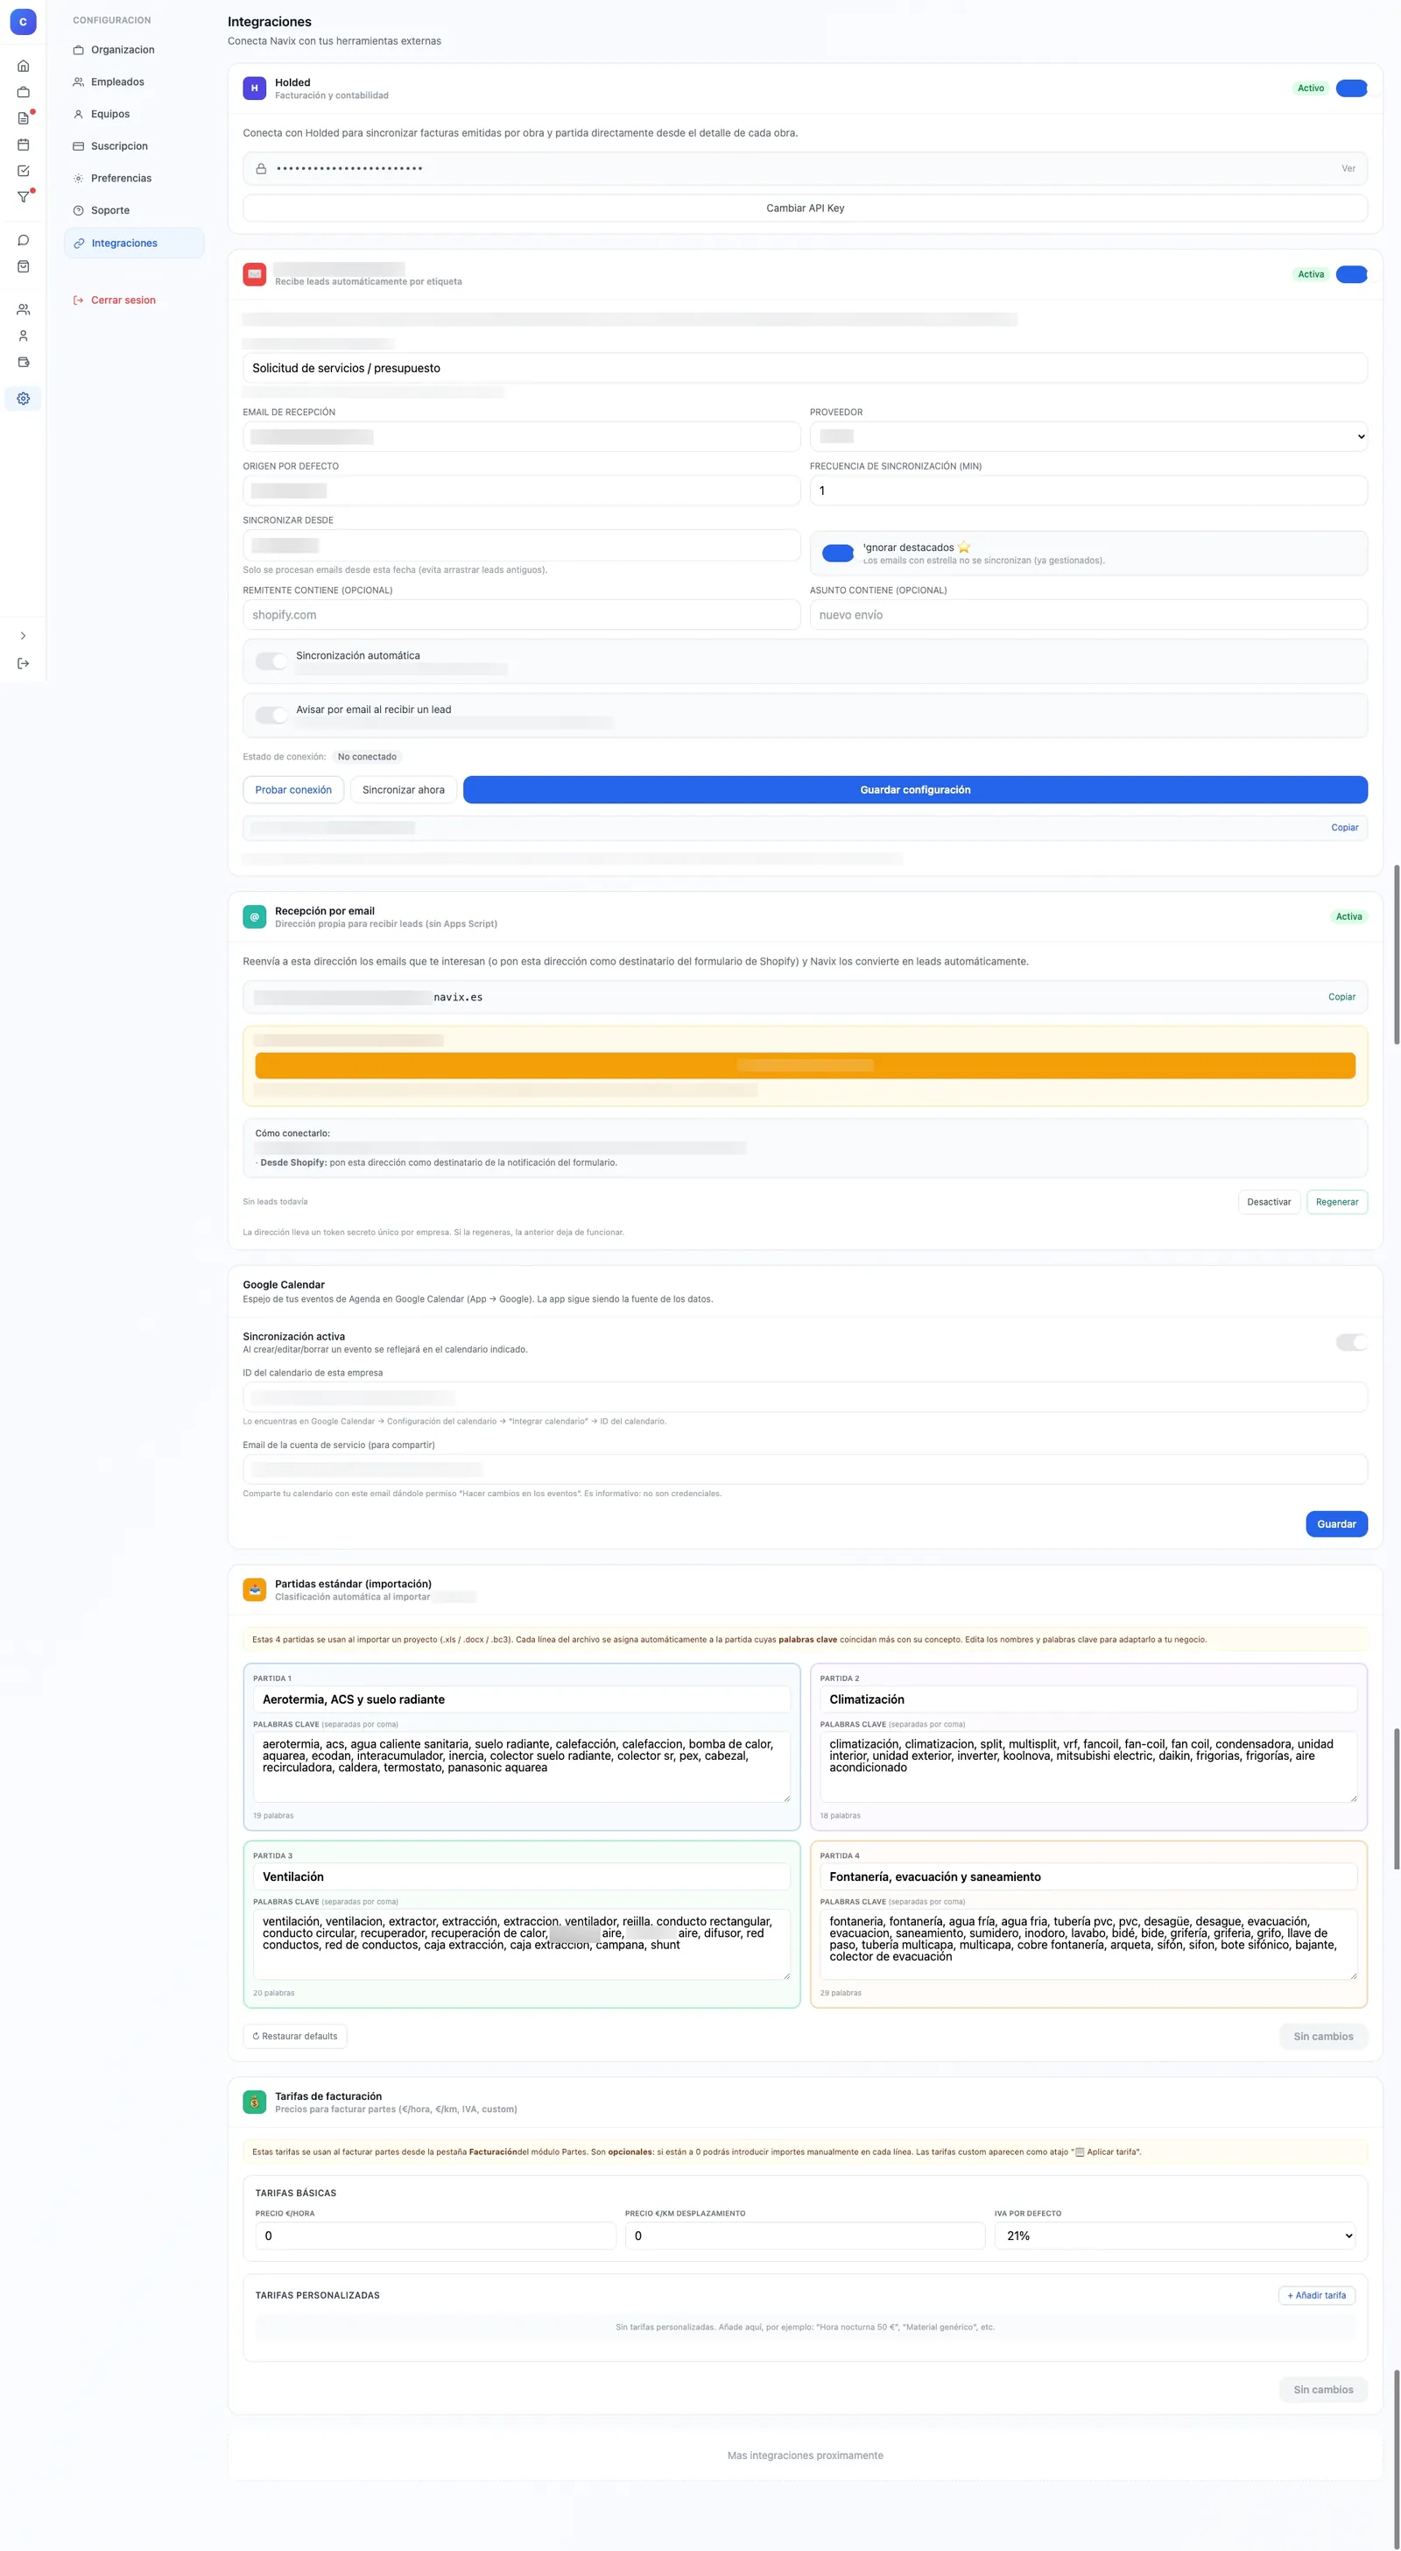Click Regenerar address button
1401x2551 pixels.
tap(1337, 1202)
